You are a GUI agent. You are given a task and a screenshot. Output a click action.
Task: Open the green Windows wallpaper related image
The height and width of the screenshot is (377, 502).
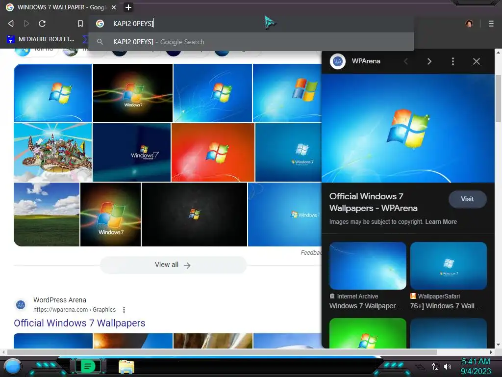(x=368, y=333)
